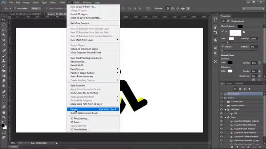Filter 3D panel by lights
Screen dimensions: 266x149
click(249, 89)
